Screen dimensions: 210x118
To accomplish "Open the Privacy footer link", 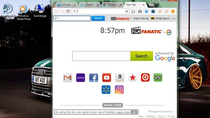I will pyautogui.click(x=171, y=117).
